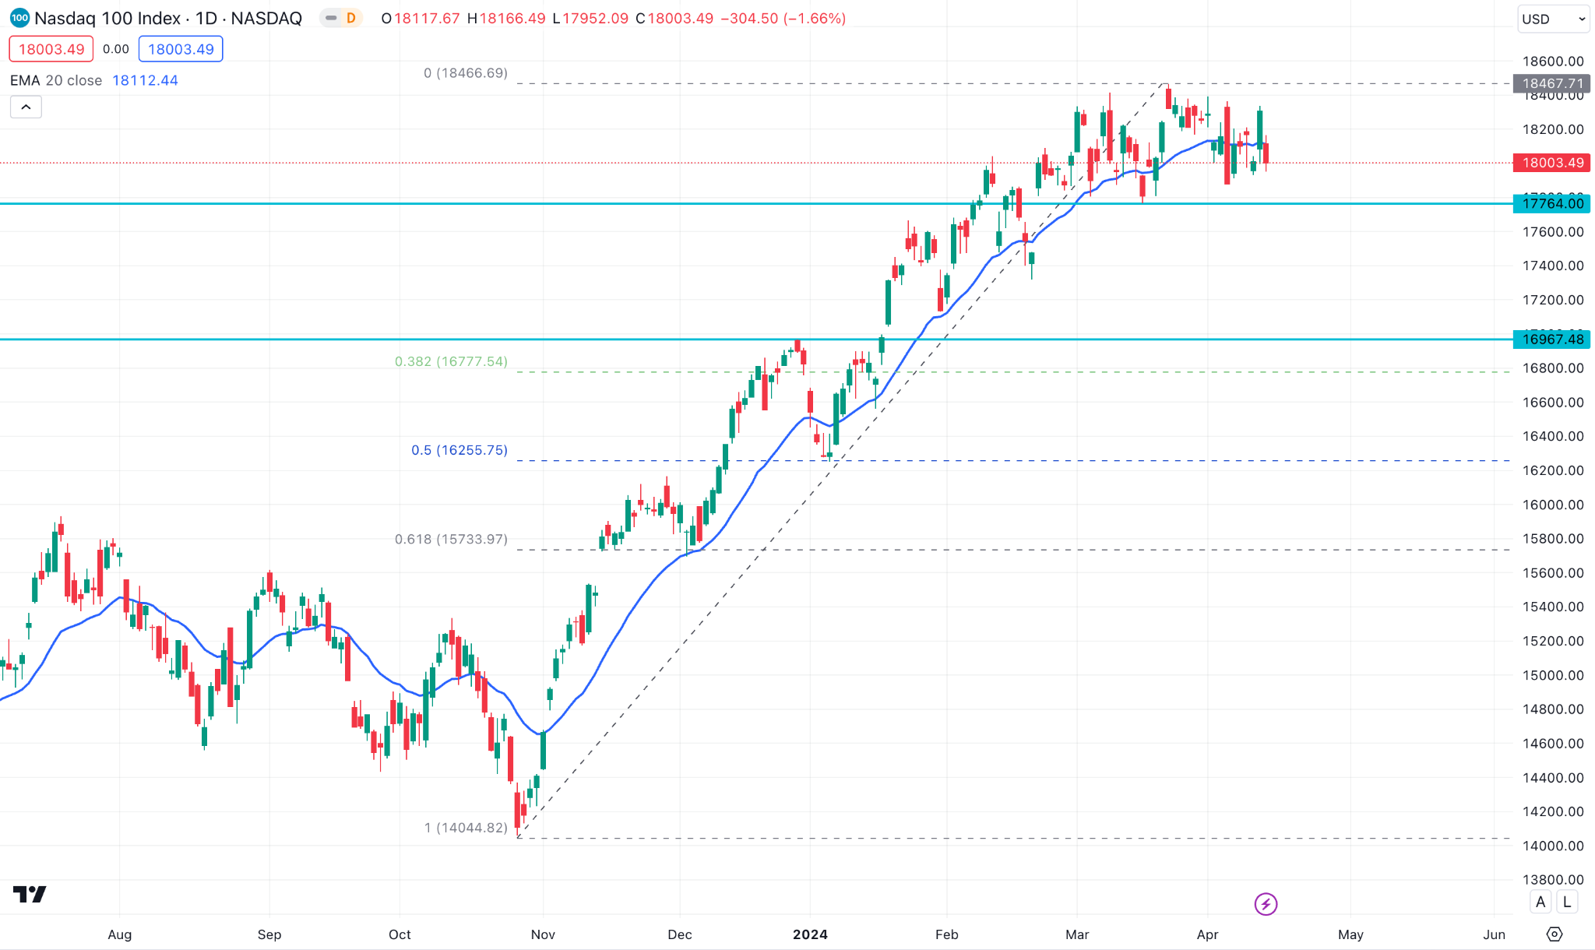Click the Nasdaq 100 Index symbol title

pyautogui.click(x=168, y=18)
